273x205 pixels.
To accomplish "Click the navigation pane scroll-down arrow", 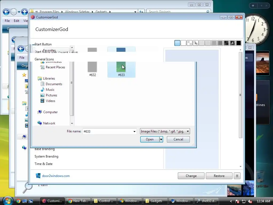I will pos(72,123).
